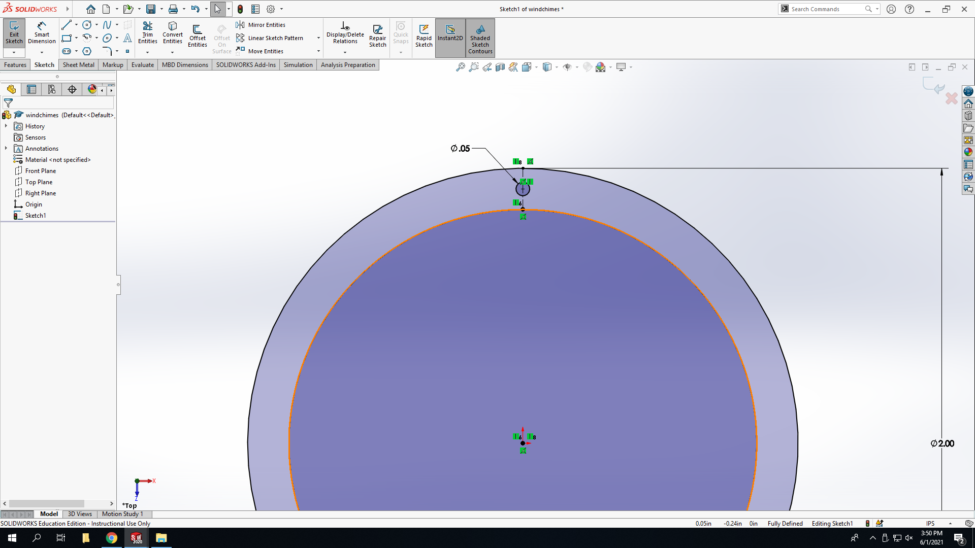Toggle the Mirror Entities tool
The height and width of the screenshot is (548, 975).
pos(261,25)
